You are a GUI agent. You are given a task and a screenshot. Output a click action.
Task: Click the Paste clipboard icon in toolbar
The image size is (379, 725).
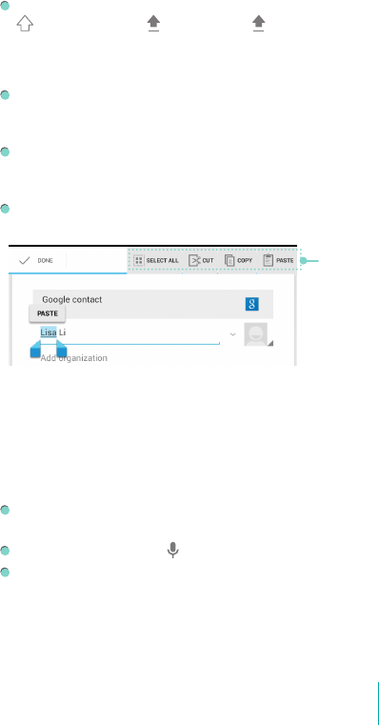tap(269, 260)
